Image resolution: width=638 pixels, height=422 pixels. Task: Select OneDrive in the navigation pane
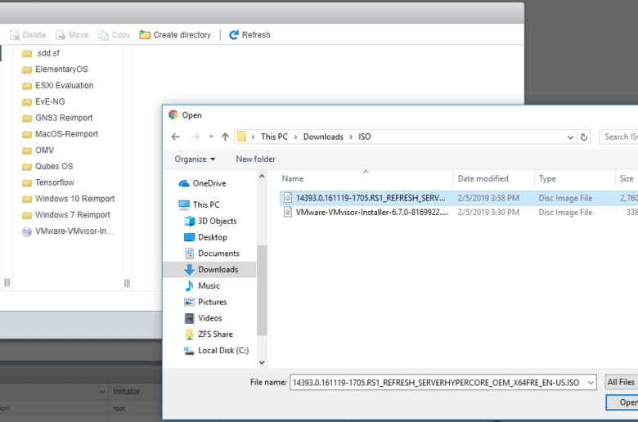(202, 183)
